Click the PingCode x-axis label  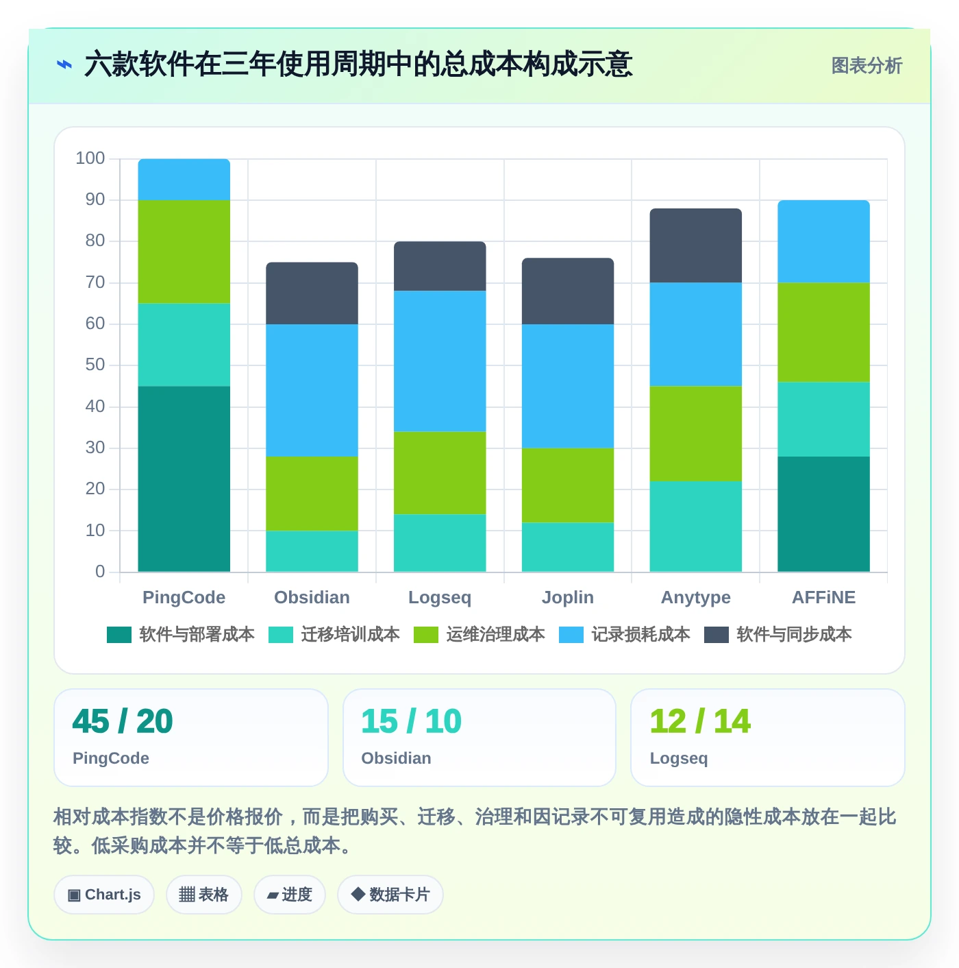[184, 597]
